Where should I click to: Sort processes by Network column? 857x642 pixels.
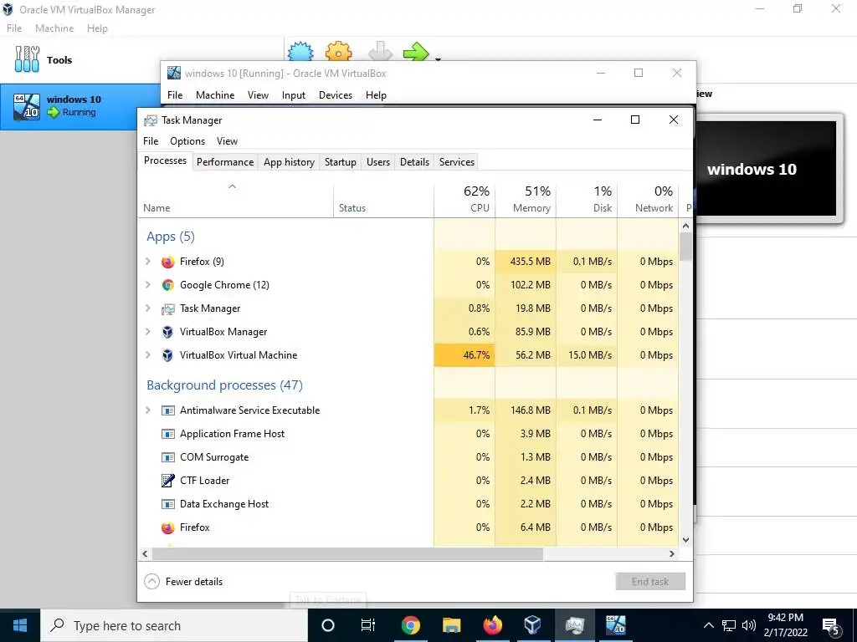point(649,200)
